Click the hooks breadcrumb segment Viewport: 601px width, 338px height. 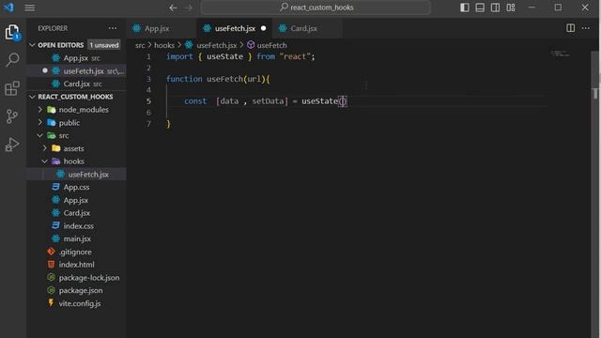pyautogui.click(x=164, y=45)
